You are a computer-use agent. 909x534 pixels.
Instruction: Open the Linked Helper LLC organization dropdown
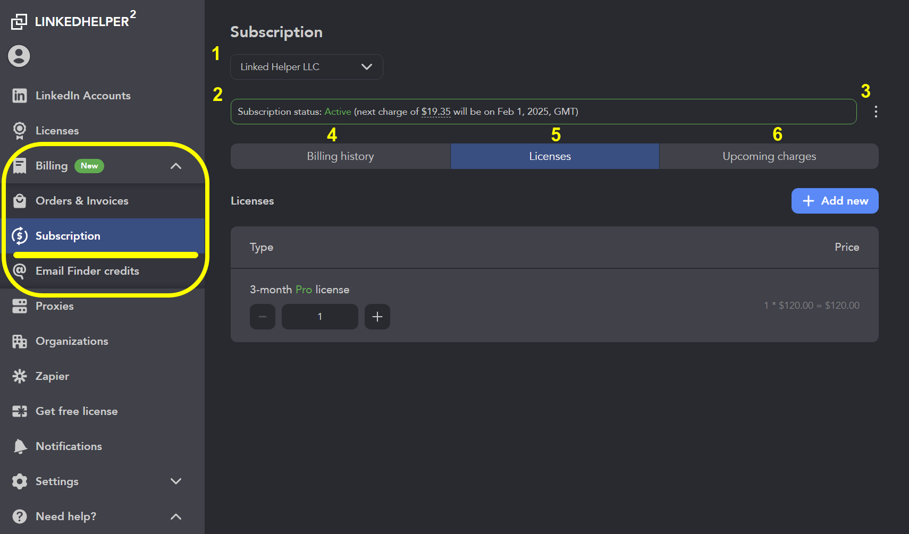306,66
